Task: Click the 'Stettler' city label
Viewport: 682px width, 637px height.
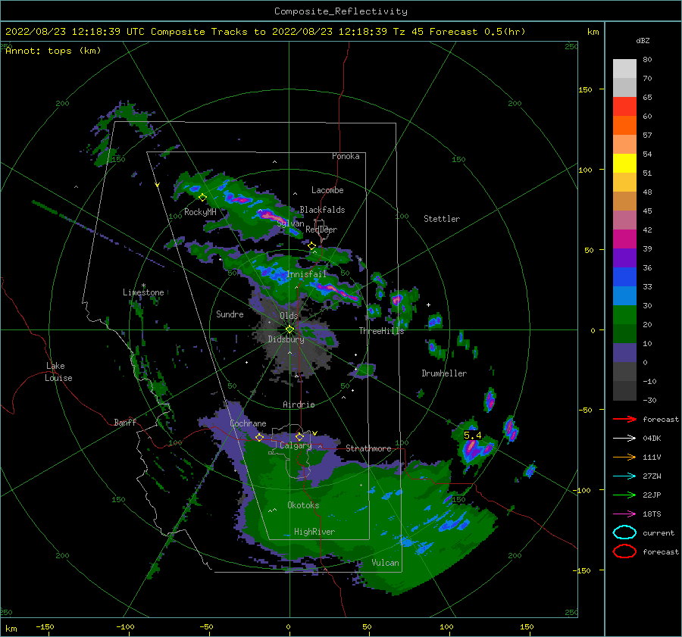Action: point(442,219)
